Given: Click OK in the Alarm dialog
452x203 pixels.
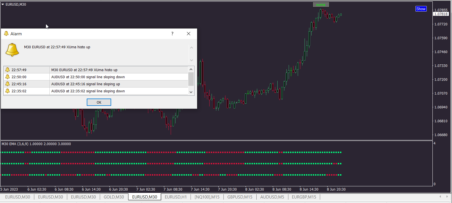Looking at the screenshot, I should coord(99,102).
